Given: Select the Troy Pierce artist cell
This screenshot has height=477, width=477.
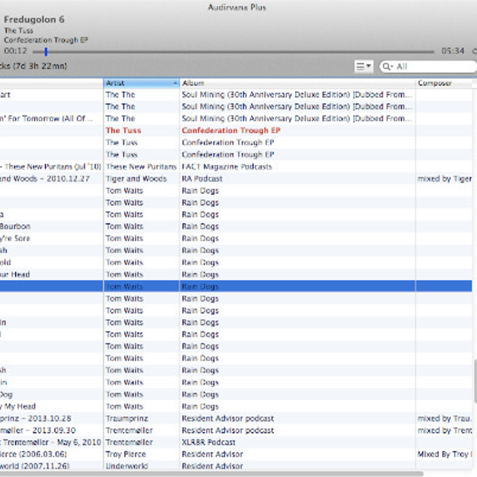Looking at the screenshot, I should tap(126, 454).
